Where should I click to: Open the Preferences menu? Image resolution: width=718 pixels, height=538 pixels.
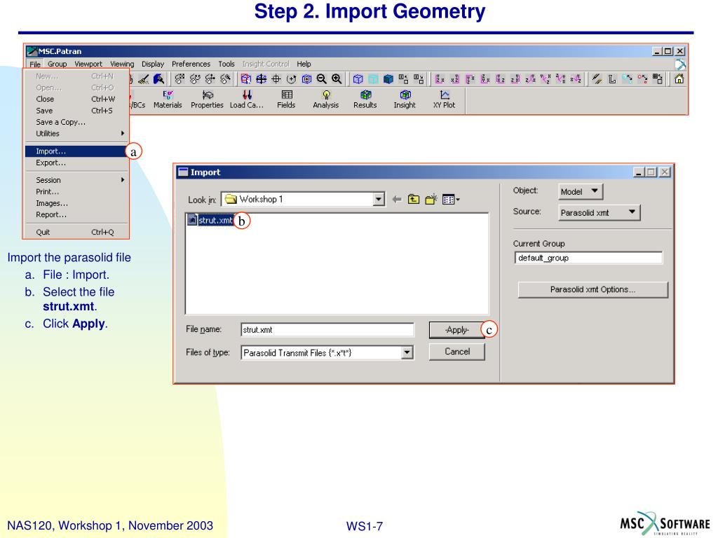coord(191,64)
